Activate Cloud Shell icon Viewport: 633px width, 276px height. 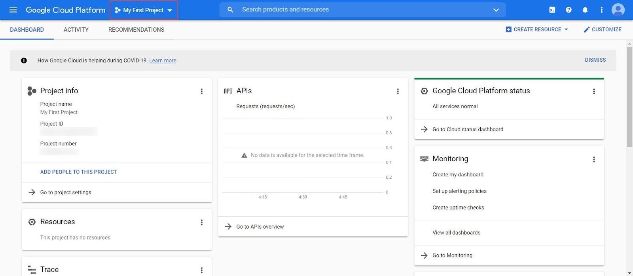552,10
